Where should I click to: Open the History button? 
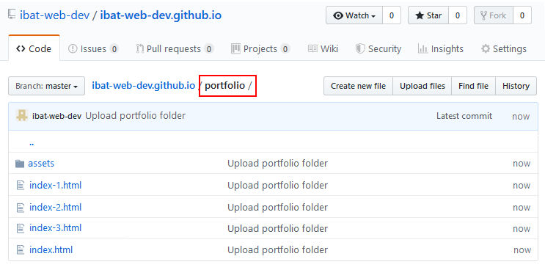(x=516, y=86)
